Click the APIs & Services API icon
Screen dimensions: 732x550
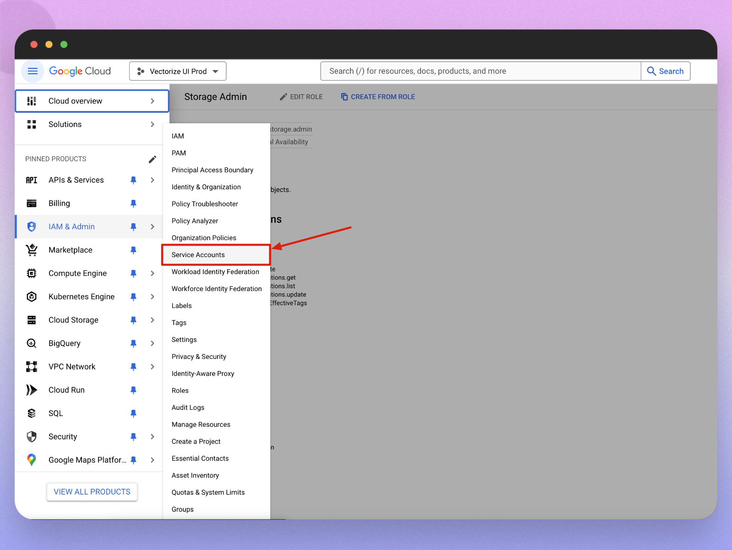(32, 180)
